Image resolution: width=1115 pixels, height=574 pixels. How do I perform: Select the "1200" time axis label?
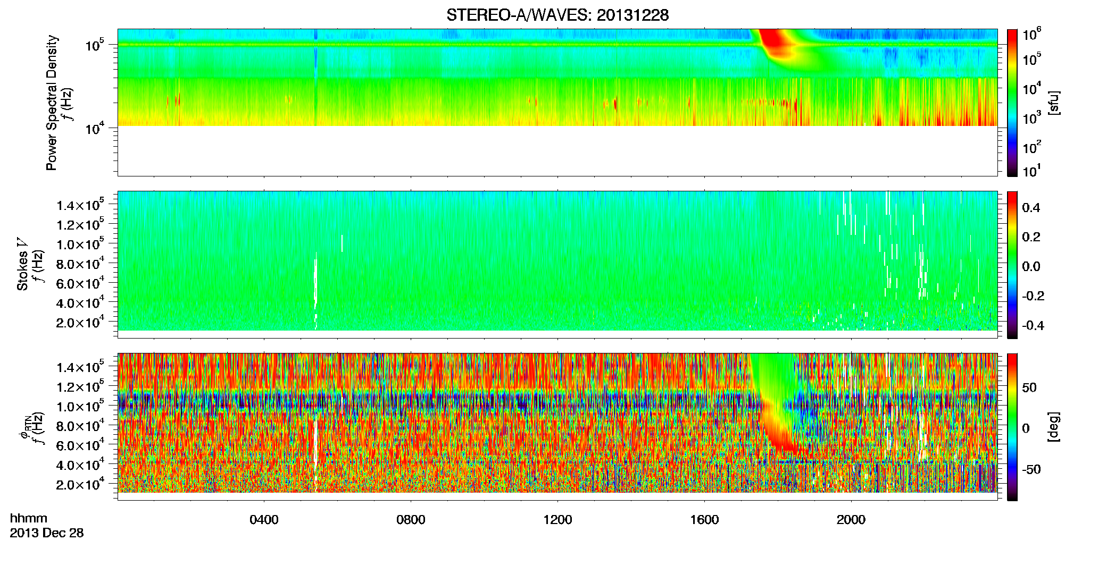[x=557, y=520]
